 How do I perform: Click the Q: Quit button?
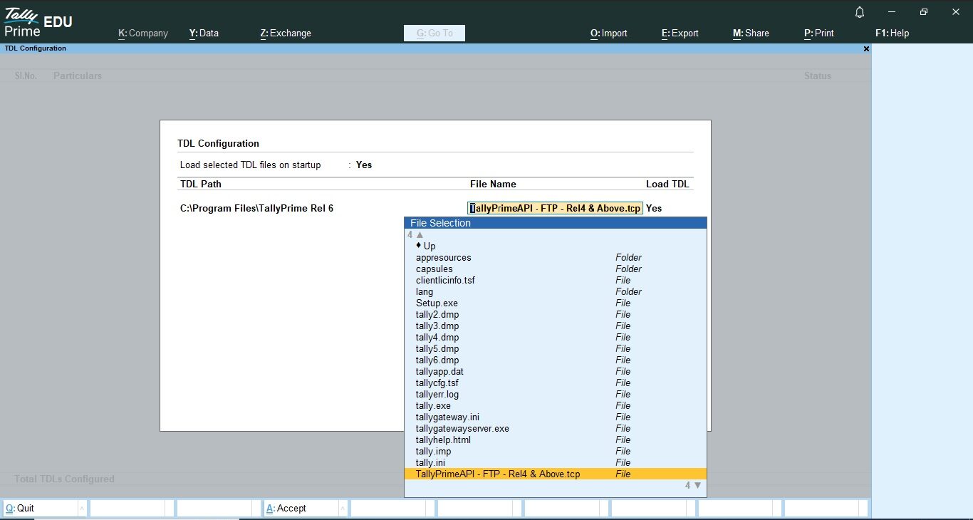[41, 508]
